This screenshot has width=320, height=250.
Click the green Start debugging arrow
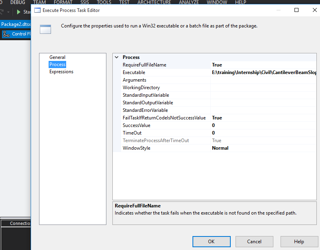click(19, 12)
